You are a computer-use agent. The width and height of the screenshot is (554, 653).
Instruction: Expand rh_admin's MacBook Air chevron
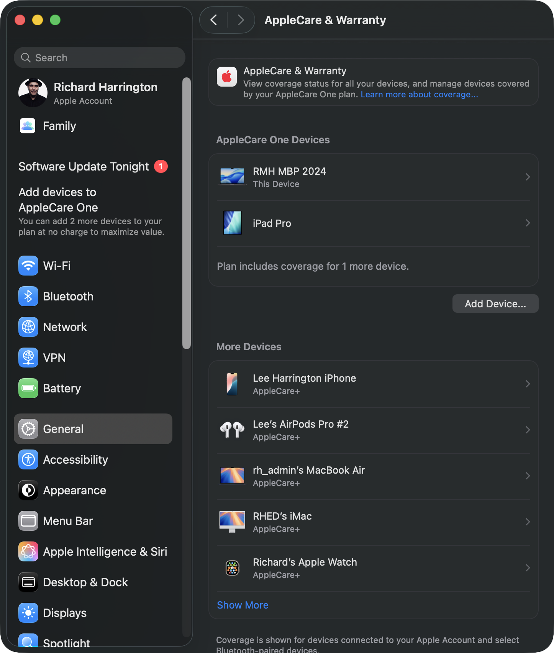528,476
